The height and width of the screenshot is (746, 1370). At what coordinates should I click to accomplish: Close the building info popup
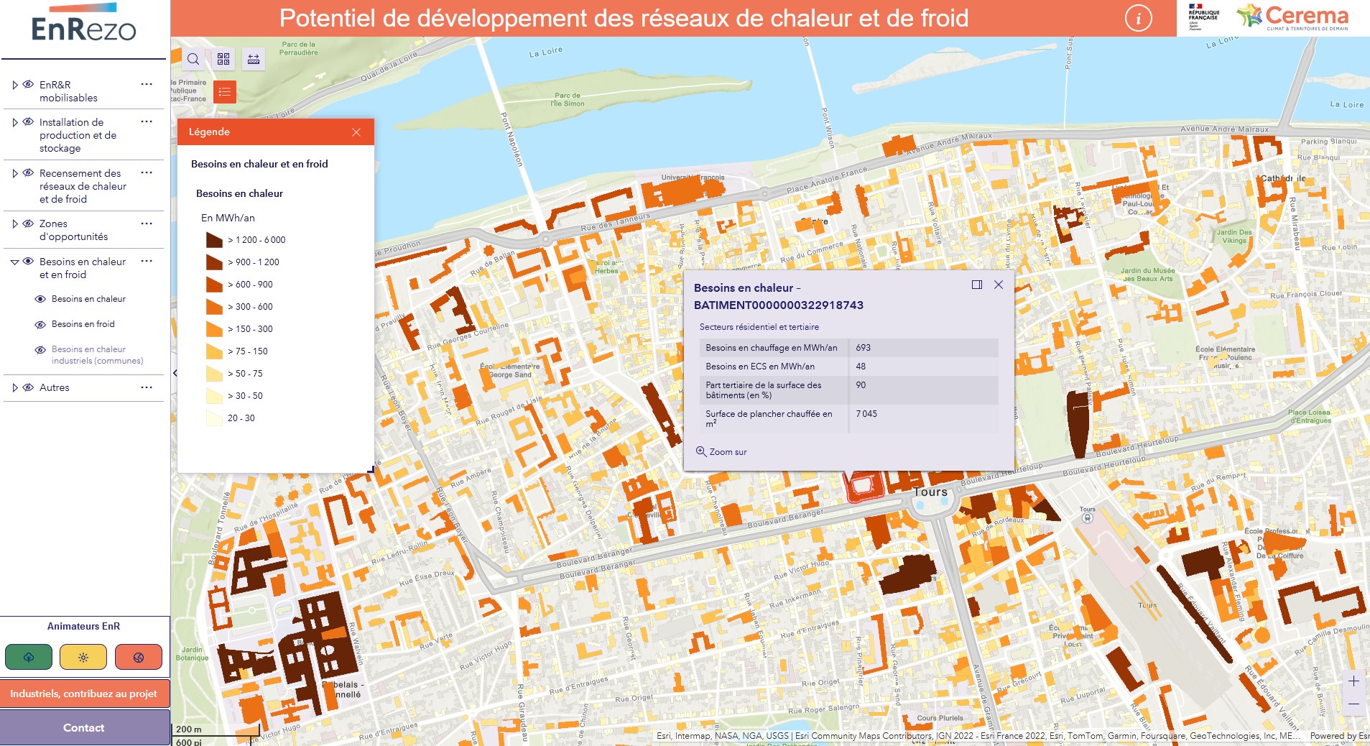999,285
